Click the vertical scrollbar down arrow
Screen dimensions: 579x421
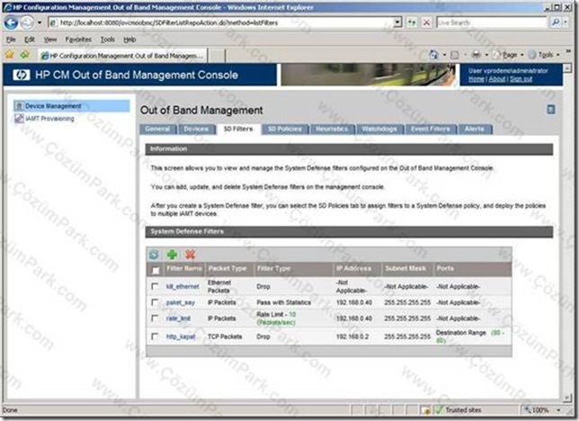(x=568, y=398)
